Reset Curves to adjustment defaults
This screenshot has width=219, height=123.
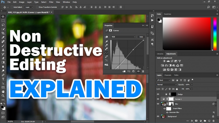133,71
